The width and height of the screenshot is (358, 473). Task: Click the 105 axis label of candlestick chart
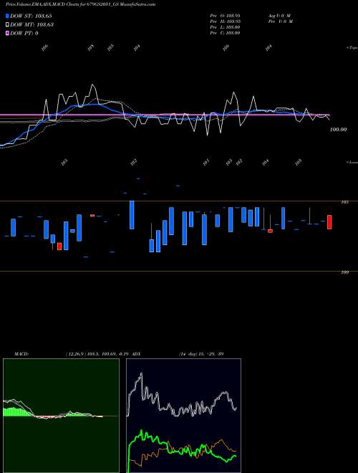pyautogui.click(x=344, y=202)
